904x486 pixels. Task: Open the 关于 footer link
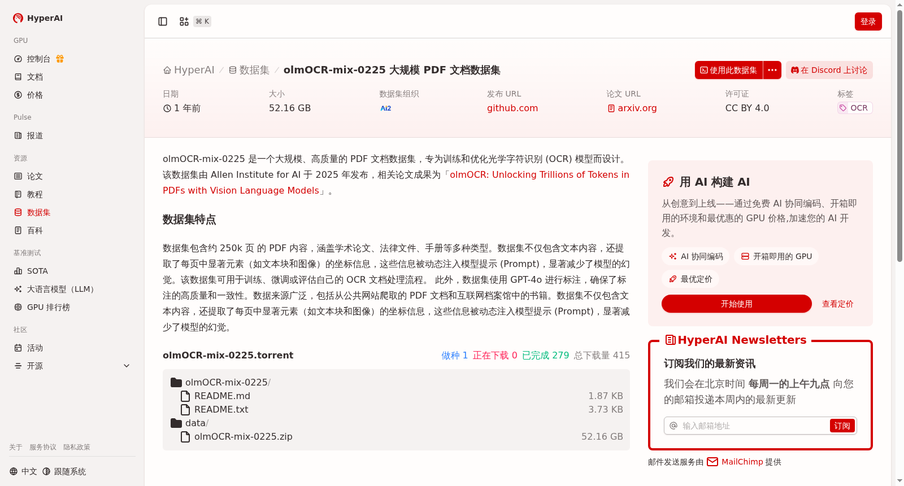click(16, 447)
